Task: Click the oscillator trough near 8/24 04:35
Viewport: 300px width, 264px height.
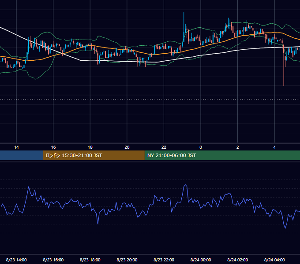Action: 285,228
